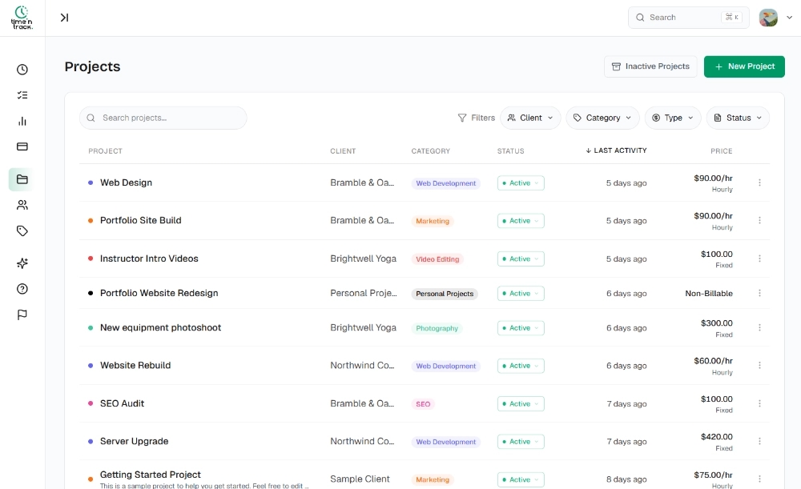This screenshot has width=801, height=489.
Task: Open more options for Portfolio Site Build
Action: pos(759,221)
